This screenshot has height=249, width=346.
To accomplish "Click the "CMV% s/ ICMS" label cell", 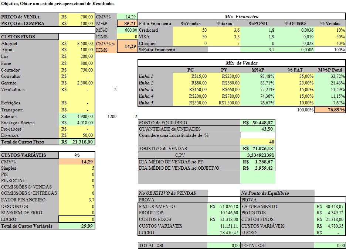I will pyautogui.click(x=106, y=47).
